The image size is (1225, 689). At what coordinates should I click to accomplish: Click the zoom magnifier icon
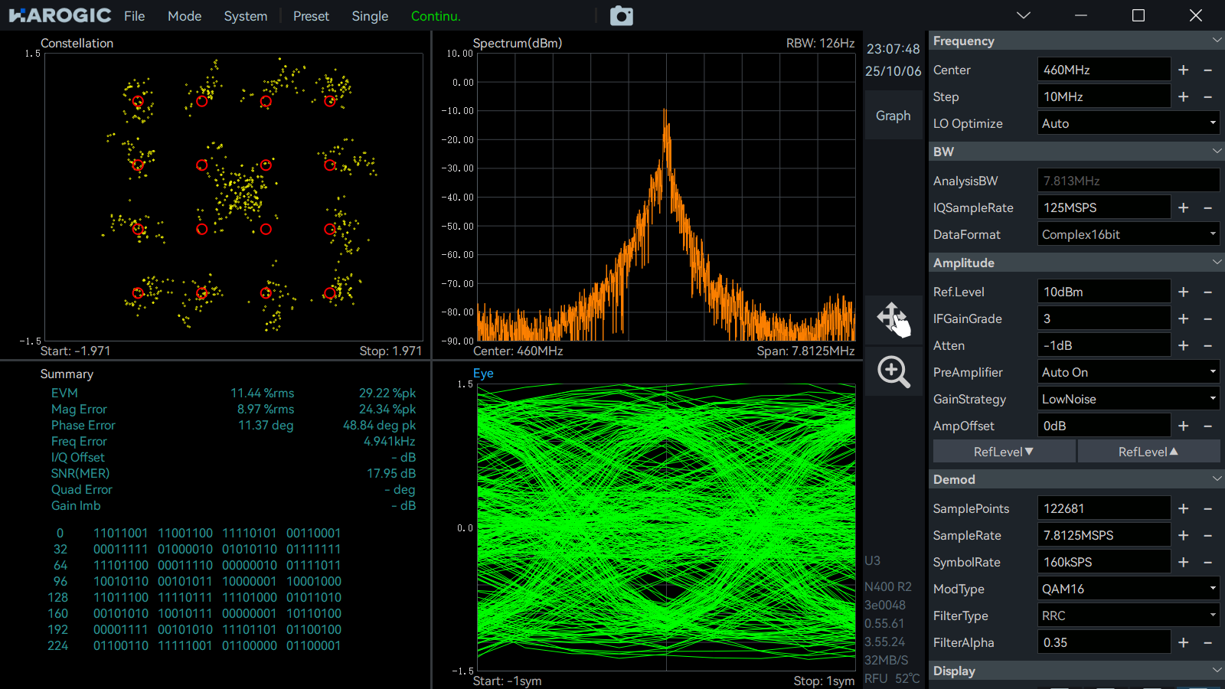tap(893, 372)
